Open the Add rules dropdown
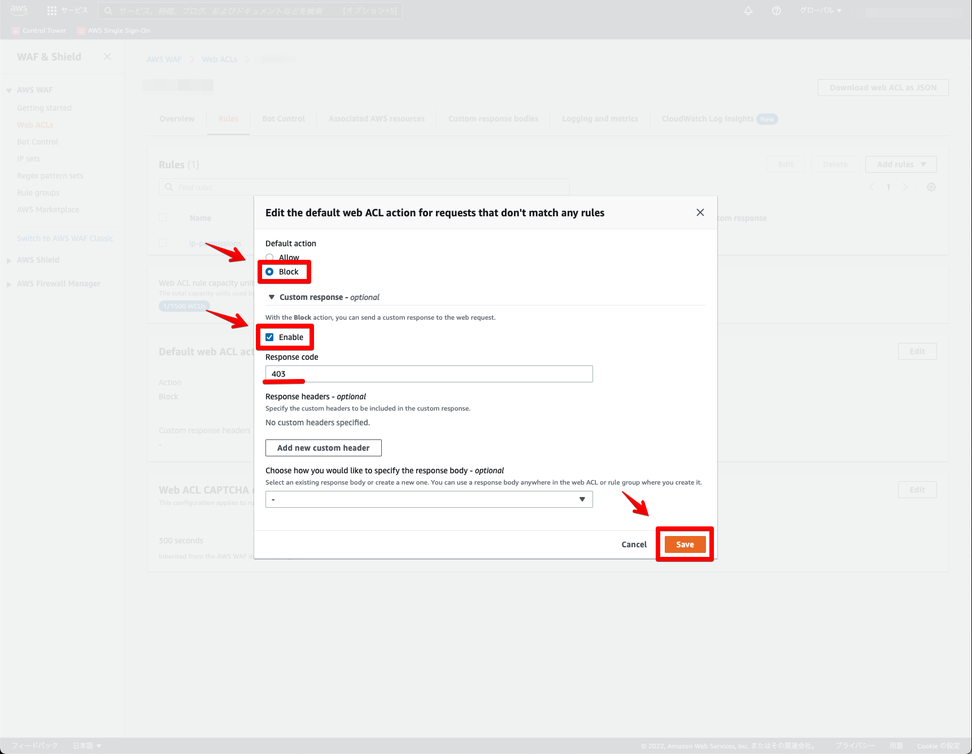This screenshot has width=972, height=754. point(901,164)
